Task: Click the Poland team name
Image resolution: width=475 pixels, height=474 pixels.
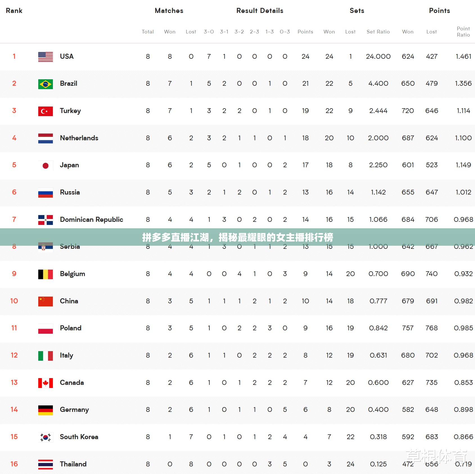Action: [71, 328]
